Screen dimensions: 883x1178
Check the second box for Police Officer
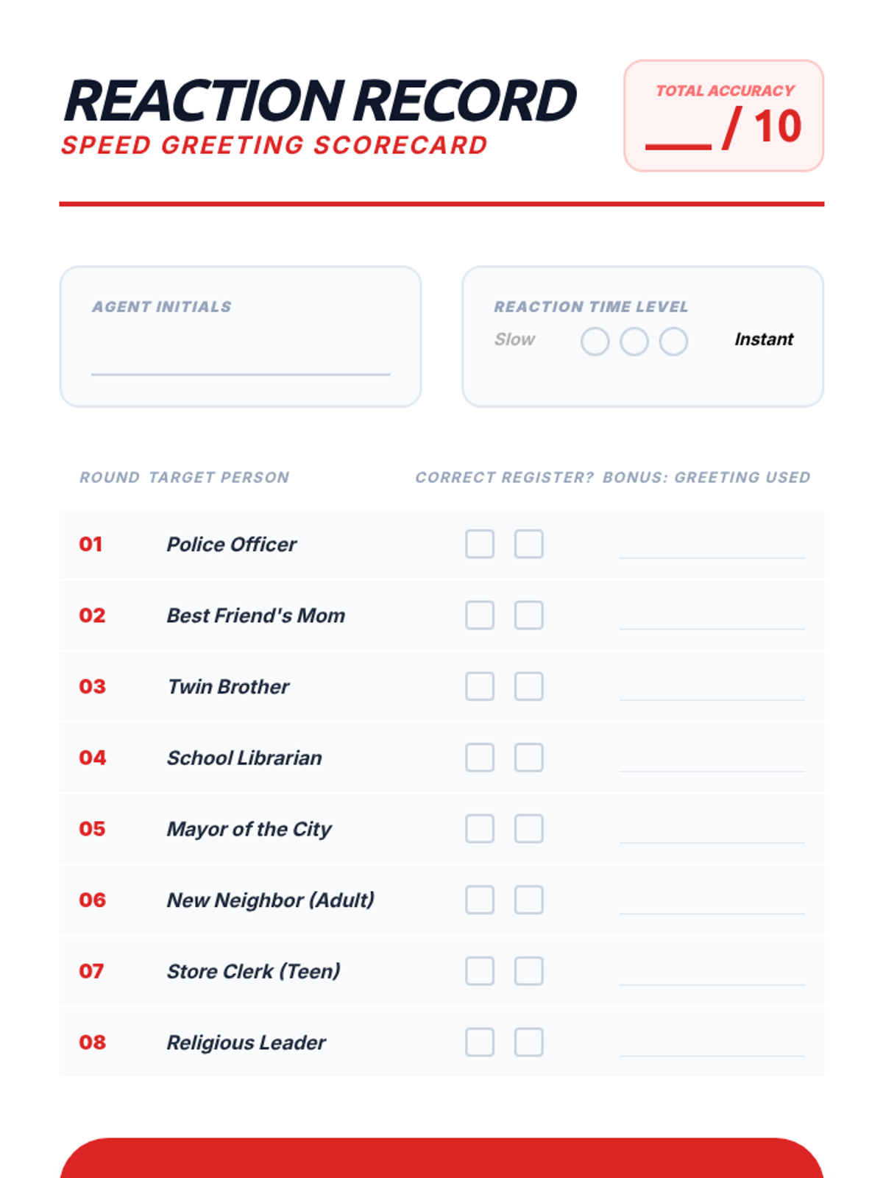(528, 544)
